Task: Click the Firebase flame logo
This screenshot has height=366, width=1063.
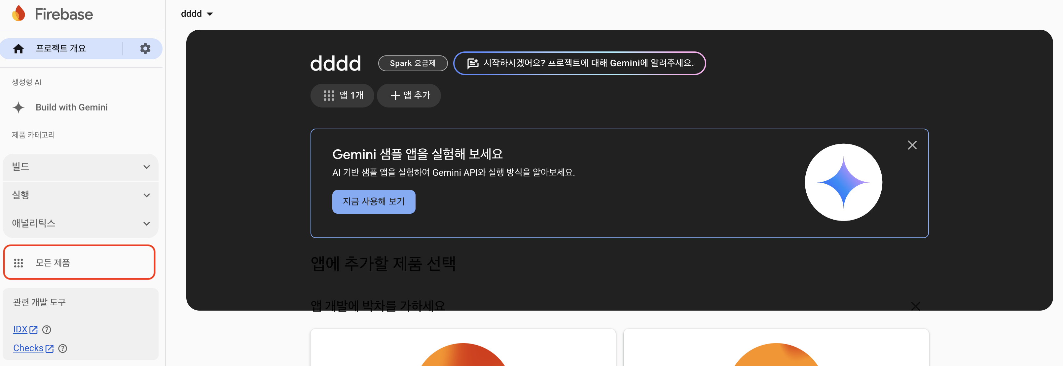Action: tap(18, 14)
